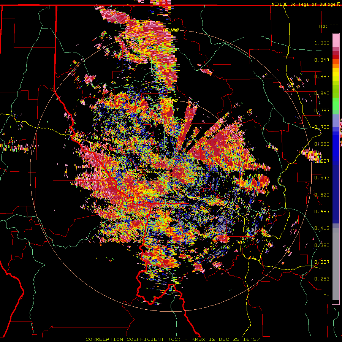Click the gray lower segment of color bar
Image resolution: width=342 pixels, height=342 pixels.
[x=336, y=264]
